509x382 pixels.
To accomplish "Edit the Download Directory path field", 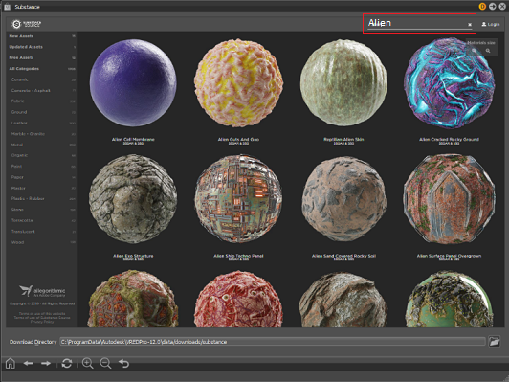I will click(x=273, y=342).
